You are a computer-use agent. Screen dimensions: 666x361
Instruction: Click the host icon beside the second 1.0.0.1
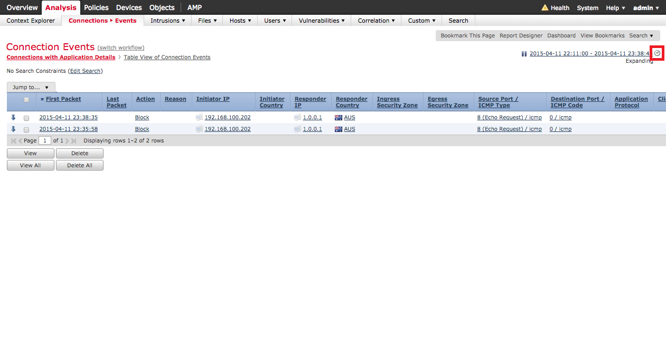[x=297, y=129]
